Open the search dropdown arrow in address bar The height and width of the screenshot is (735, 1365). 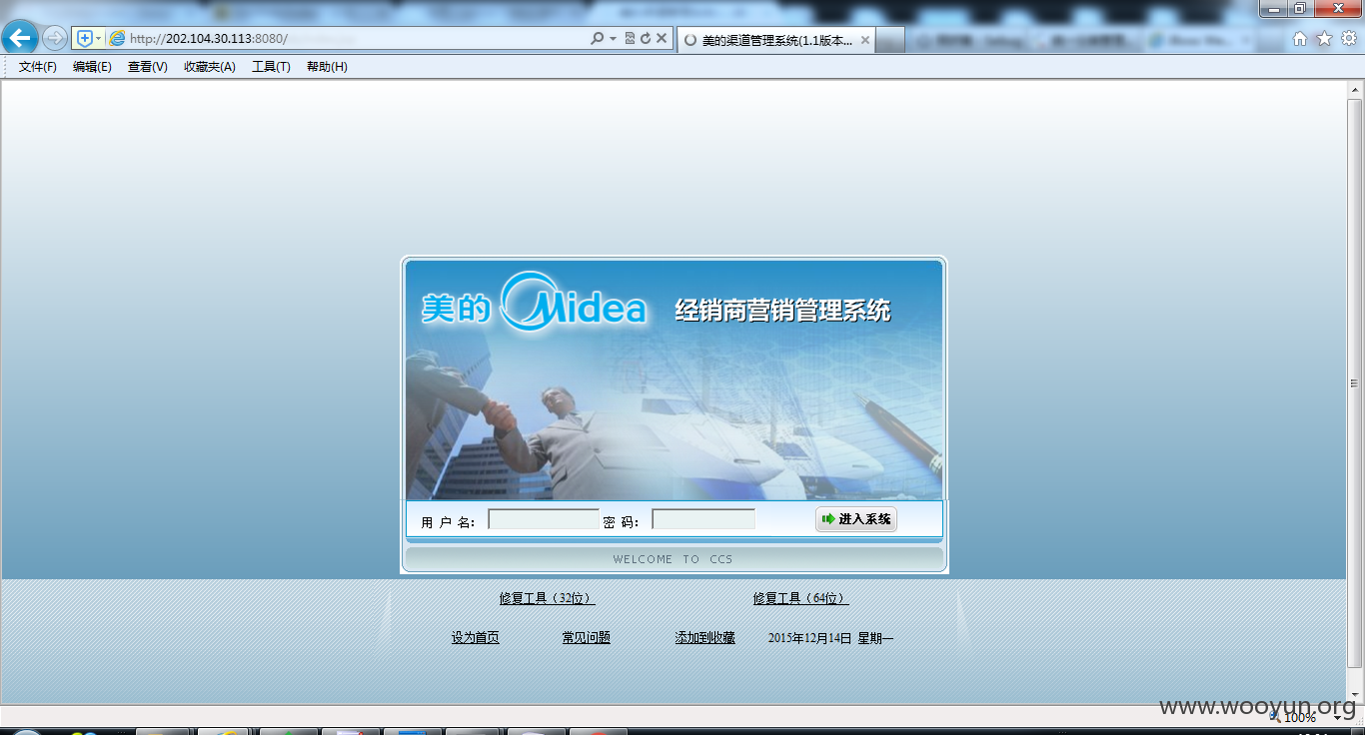point(613,39)
